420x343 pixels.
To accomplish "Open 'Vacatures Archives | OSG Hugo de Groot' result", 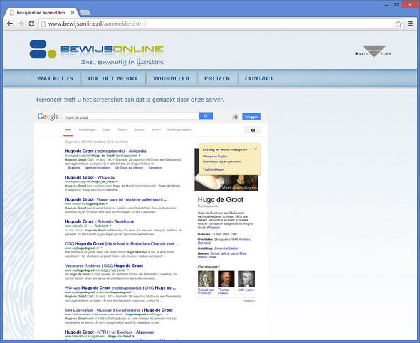I will 103,266.
